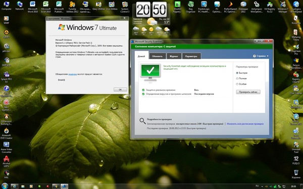Open Glary Utilities desktop icon
The height and width of the screenshot is (189, 303).
(x=98, y=6)
